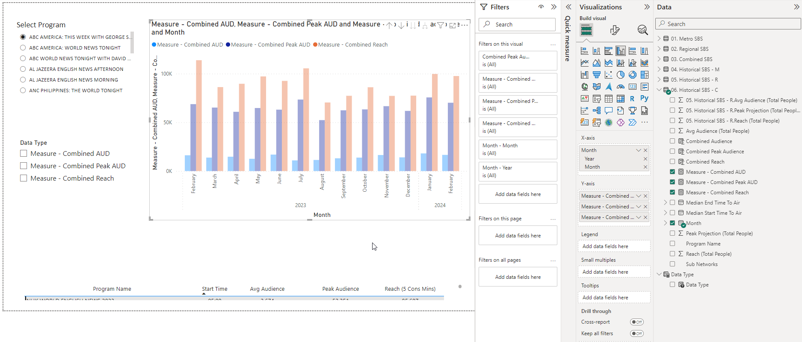The height and width of the screenshot is (342, 802).
Task: Remove Year from the X-axis well
Action: tap(645, 159)
